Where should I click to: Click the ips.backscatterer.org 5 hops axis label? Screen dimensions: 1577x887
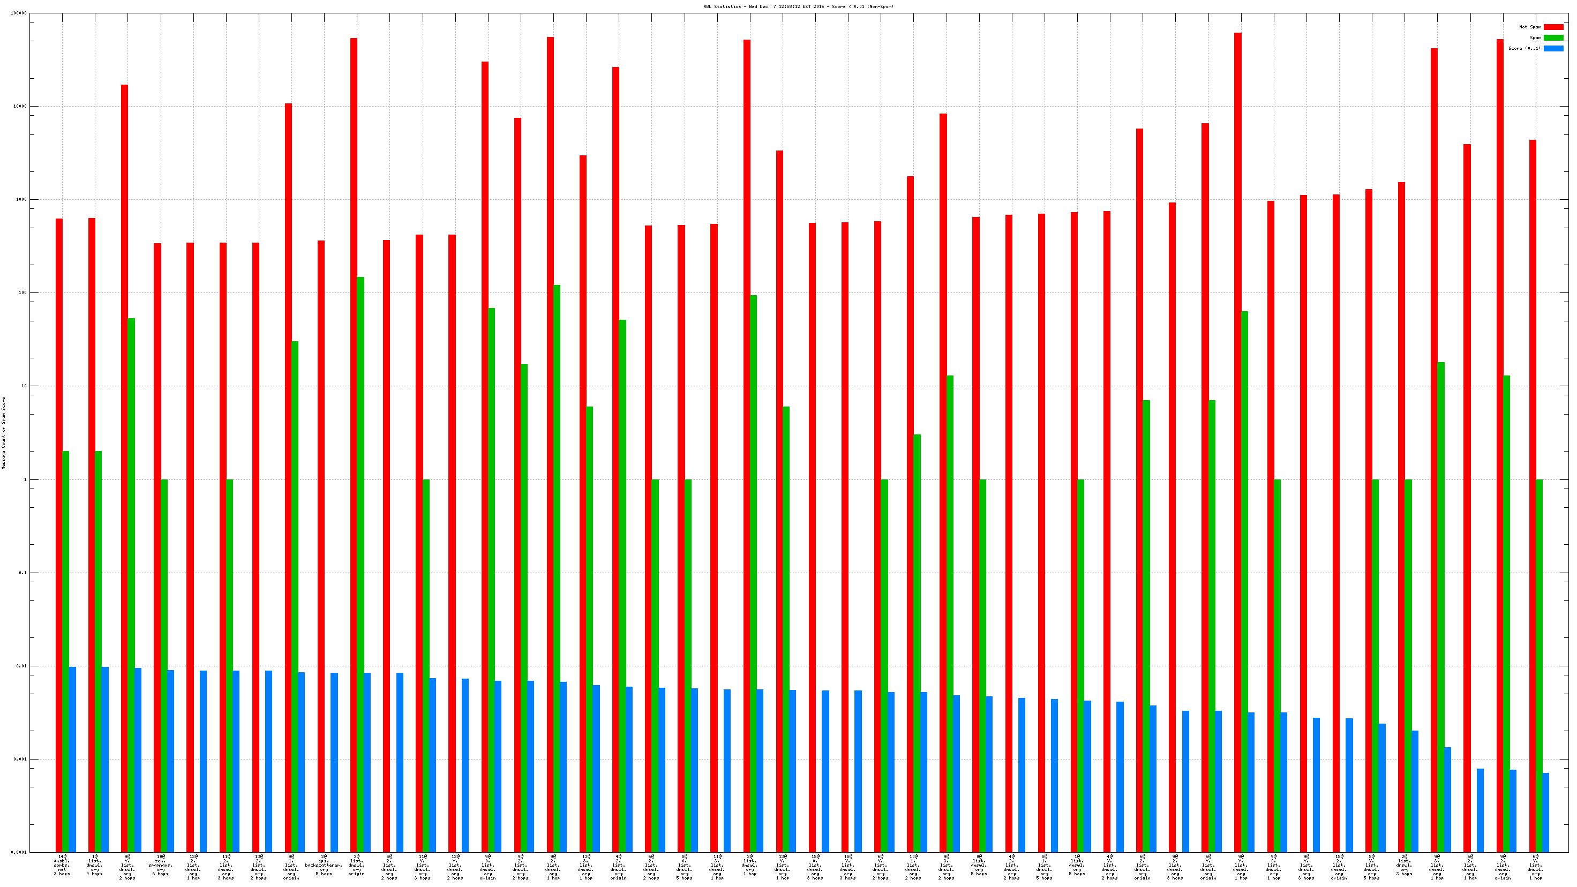[324, 865]
